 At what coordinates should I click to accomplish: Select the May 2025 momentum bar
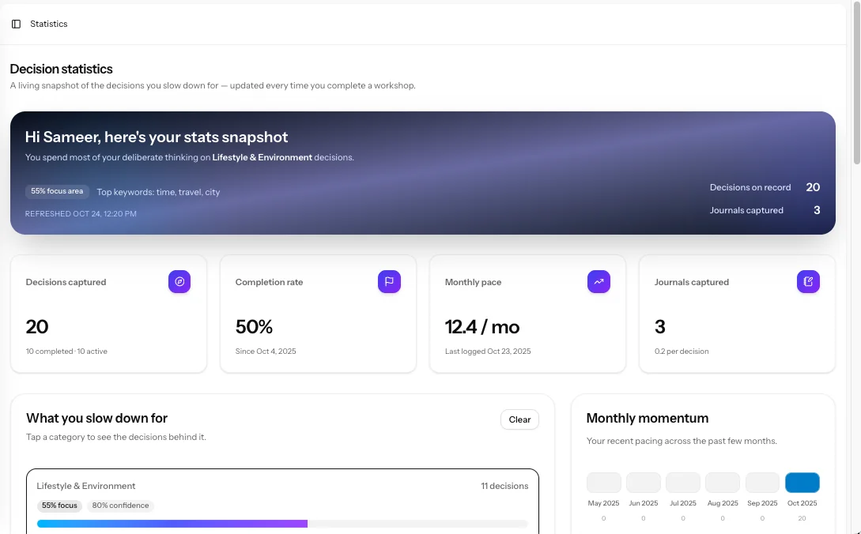point(603,482)
